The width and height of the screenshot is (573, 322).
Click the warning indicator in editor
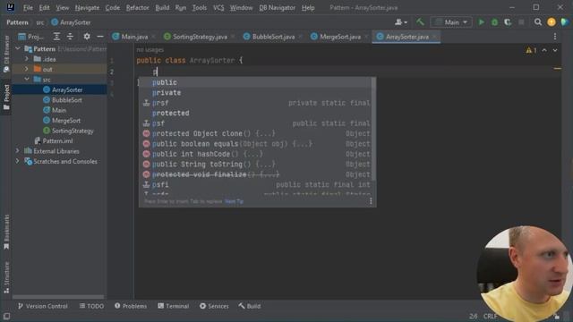point(531,50)
